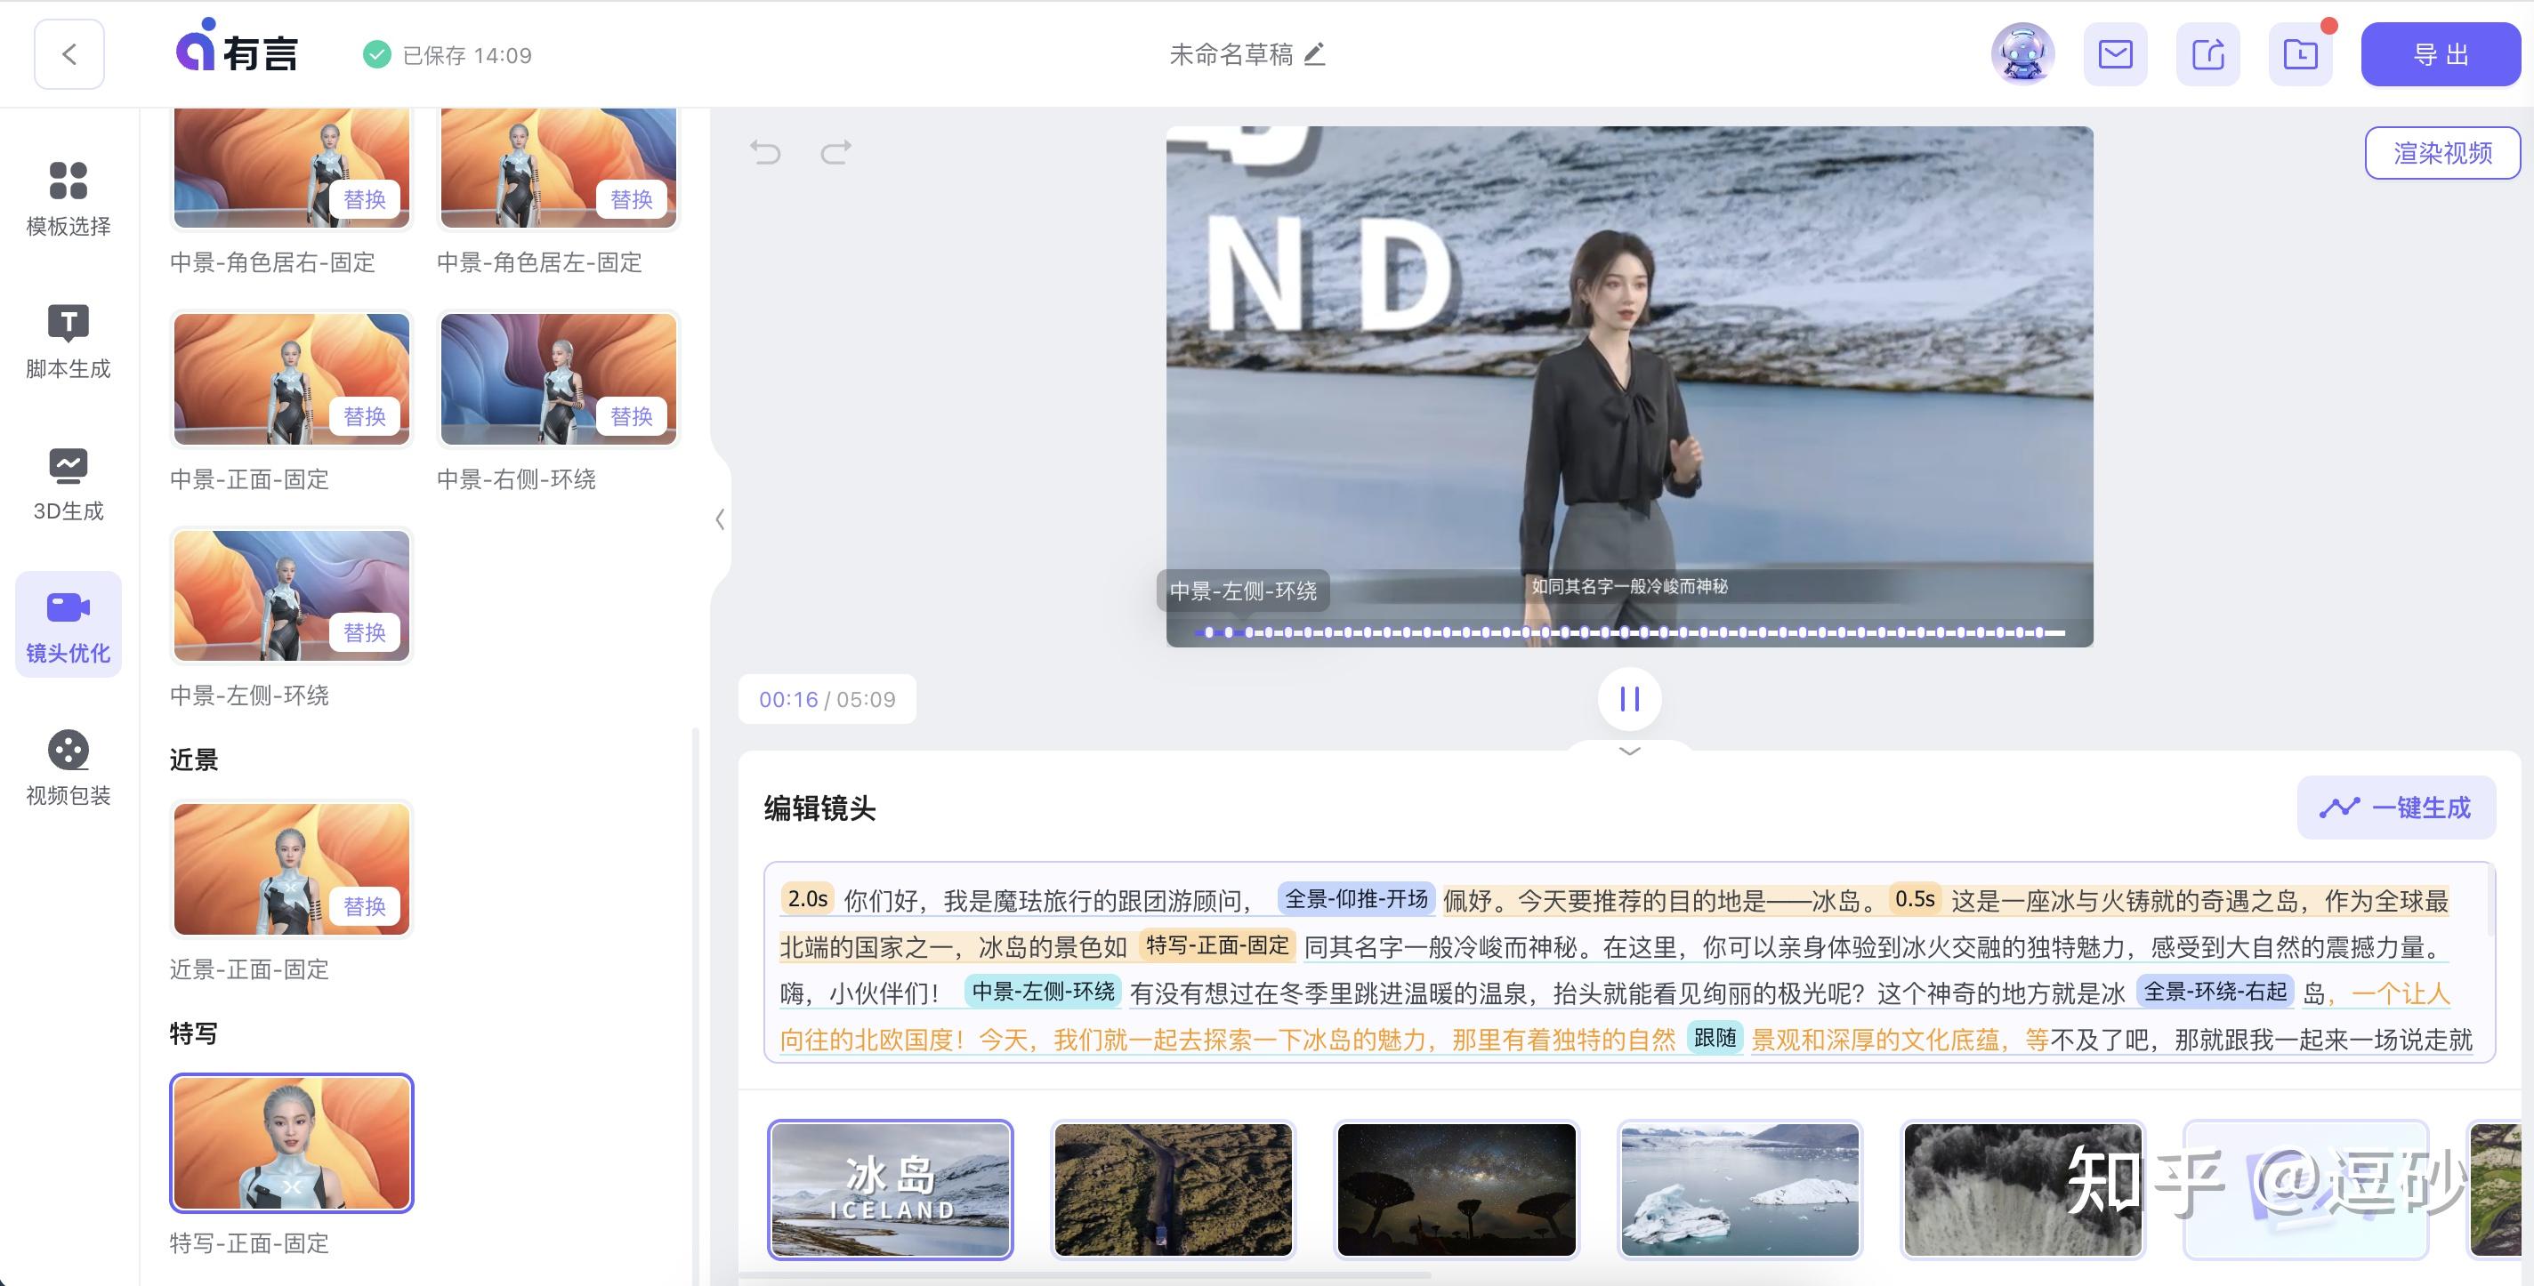Open the messages mail icon in the top bar
The image size is (2534, 1286).
pos(2115,54)
